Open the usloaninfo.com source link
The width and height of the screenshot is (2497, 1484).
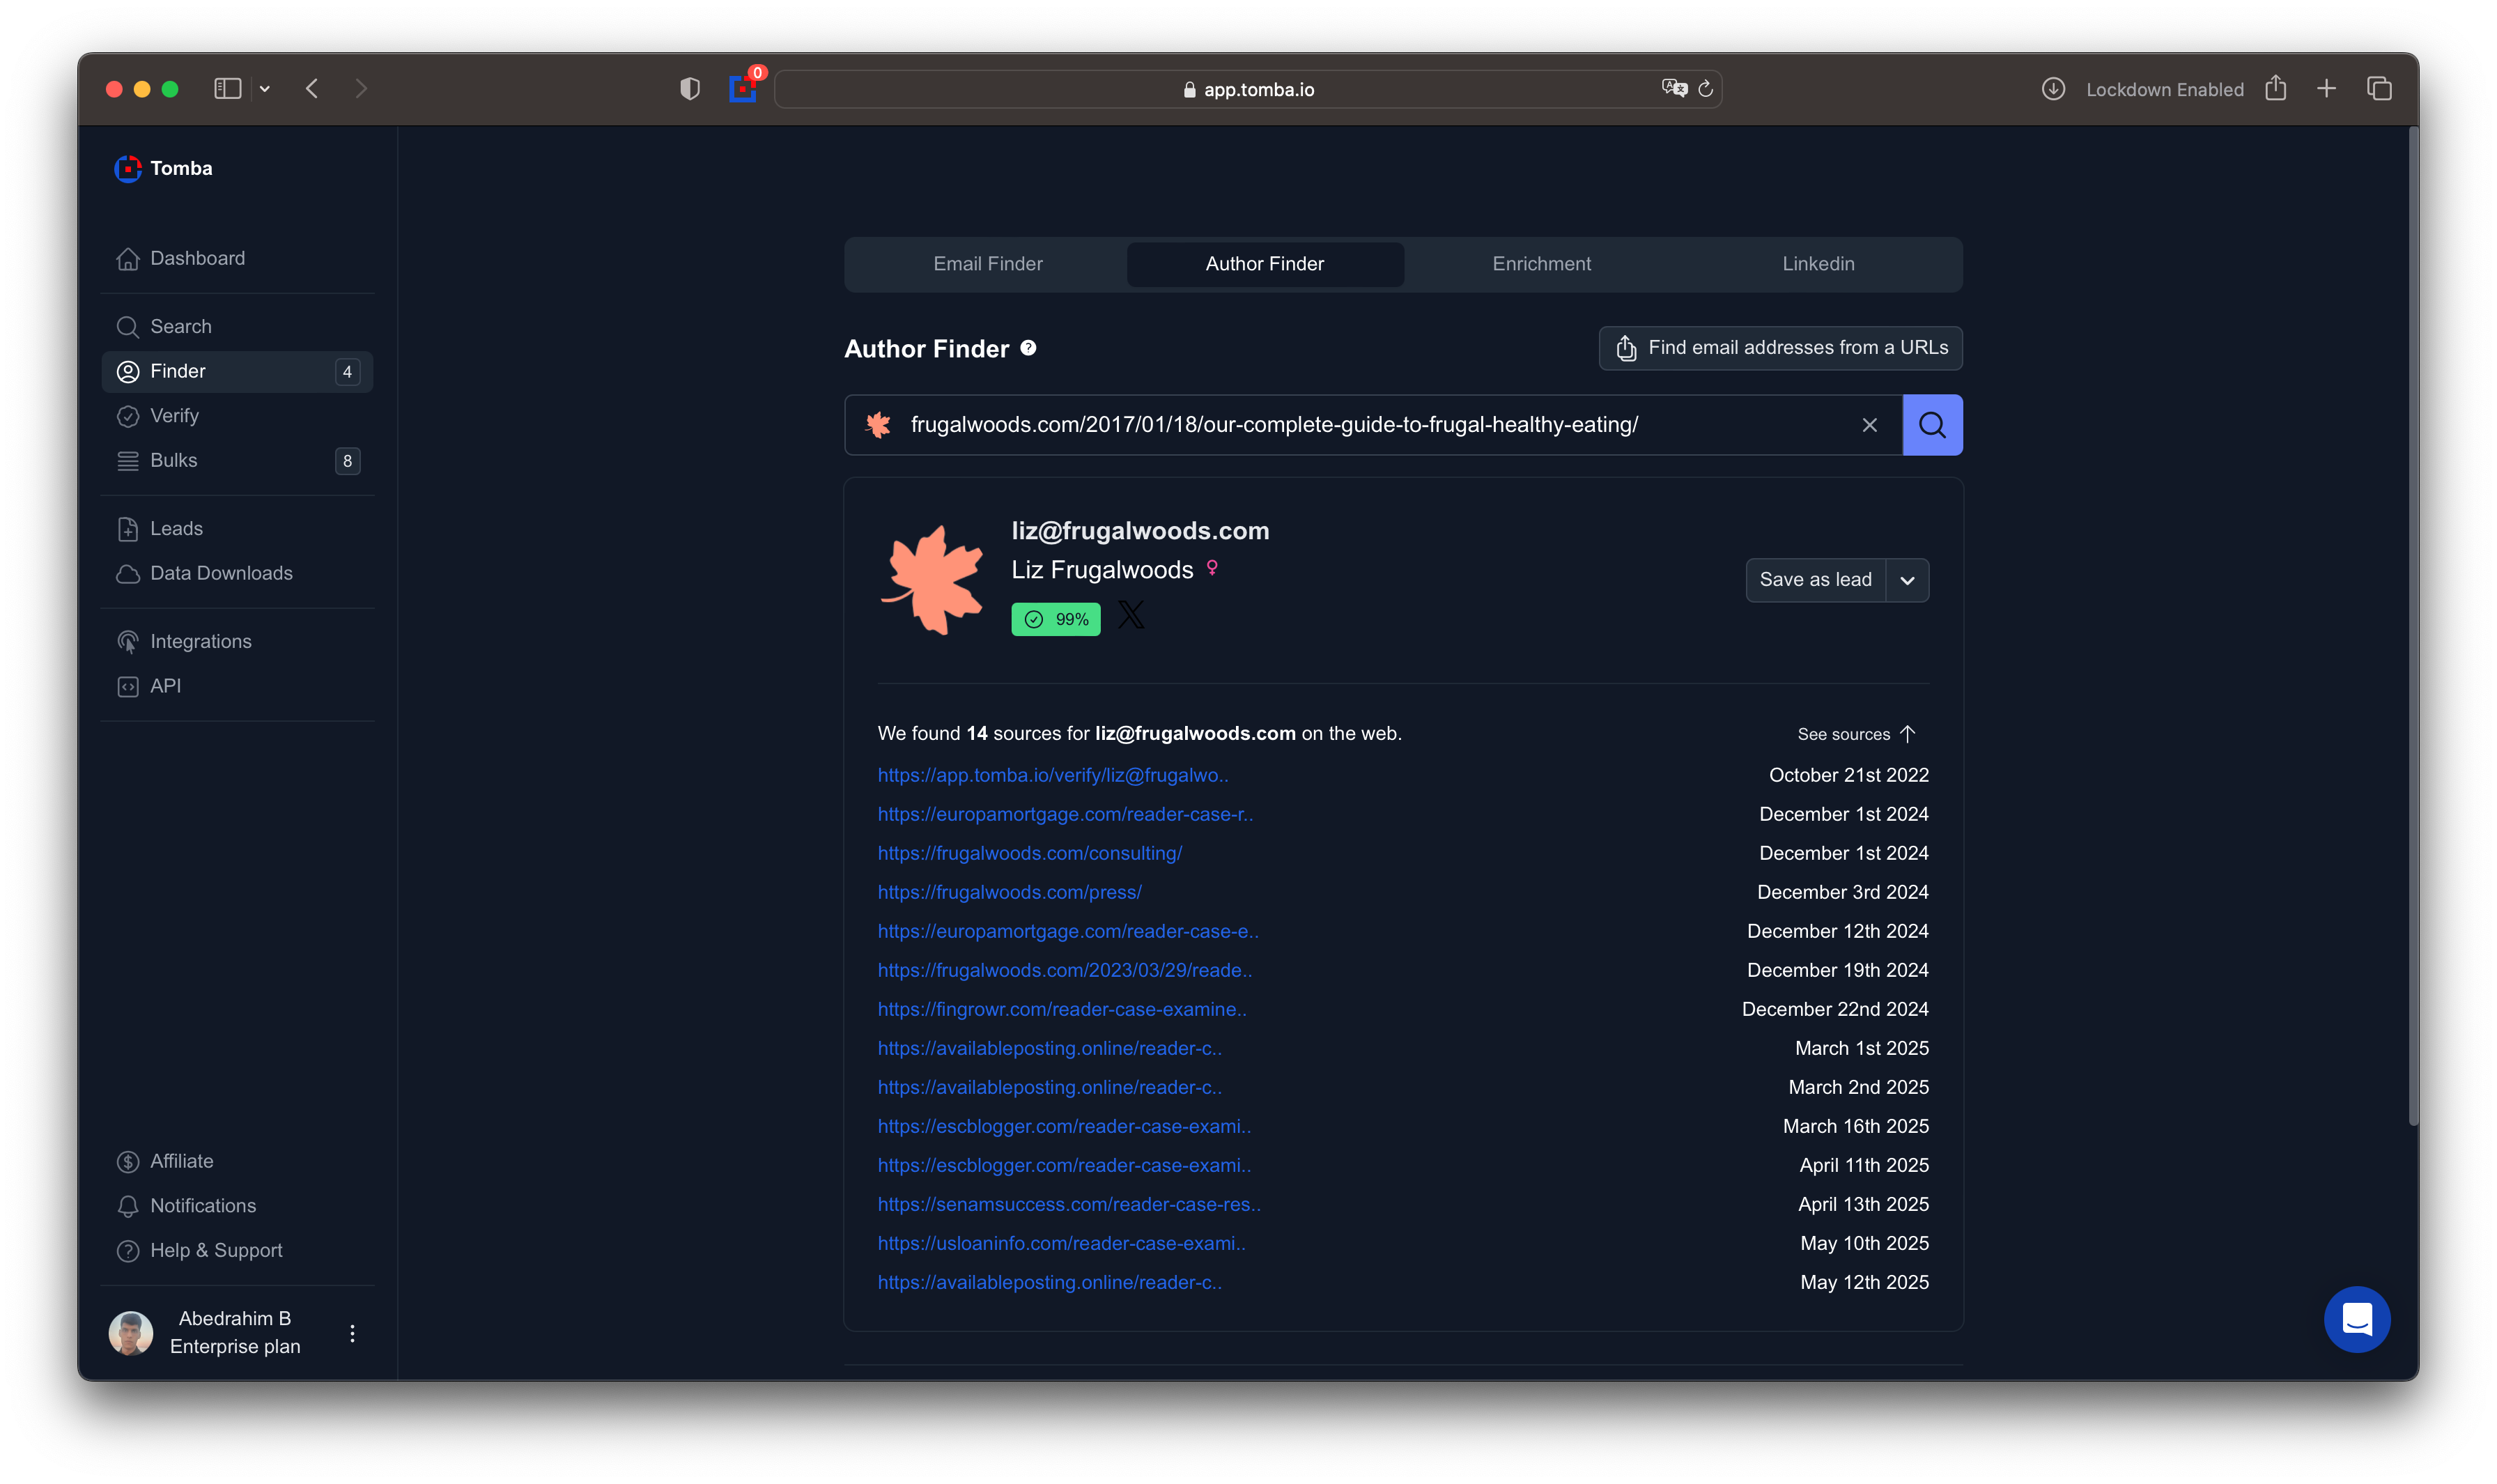tap(1062, 1243)
